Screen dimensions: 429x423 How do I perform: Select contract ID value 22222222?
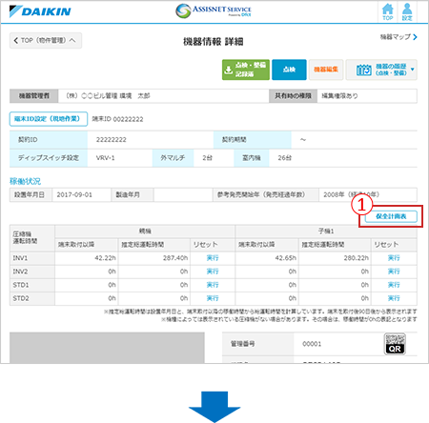[x=112, y=140]
